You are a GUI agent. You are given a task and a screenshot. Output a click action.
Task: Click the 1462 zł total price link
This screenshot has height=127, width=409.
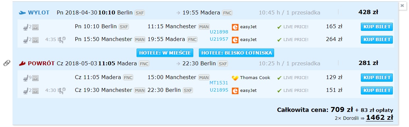coord(379,117)
